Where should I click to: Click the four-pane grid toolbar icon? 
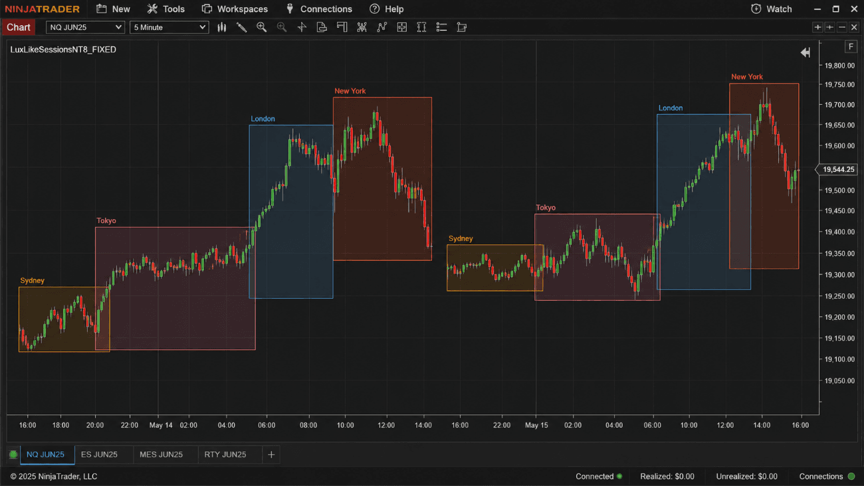[401, 27]
